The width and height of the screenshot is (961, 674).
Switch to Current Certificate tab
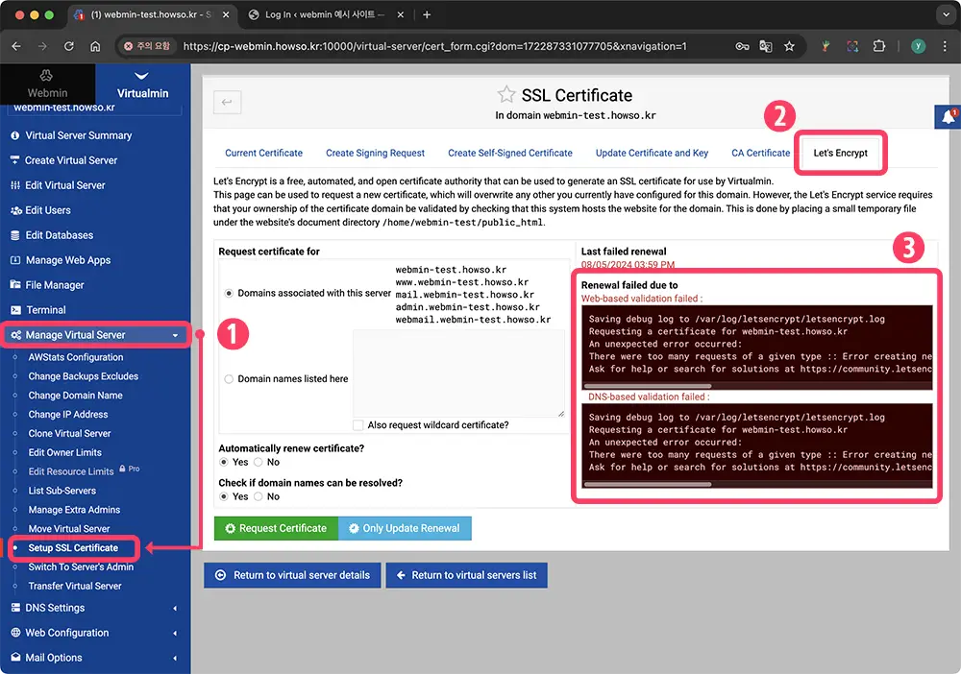coord(263,153)
